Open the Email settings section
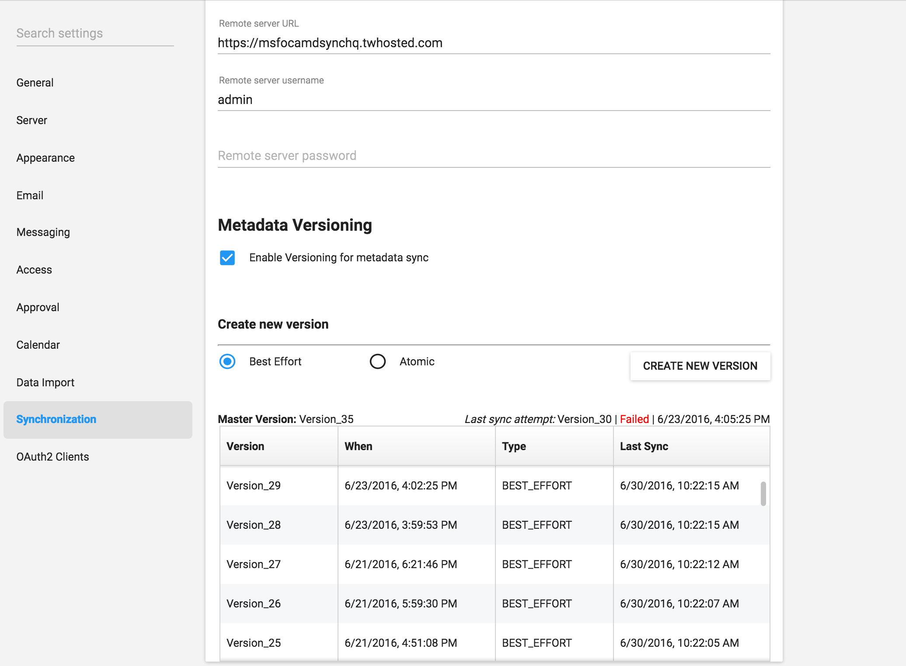This screenshot has height=666, width=906. (30, 195)
